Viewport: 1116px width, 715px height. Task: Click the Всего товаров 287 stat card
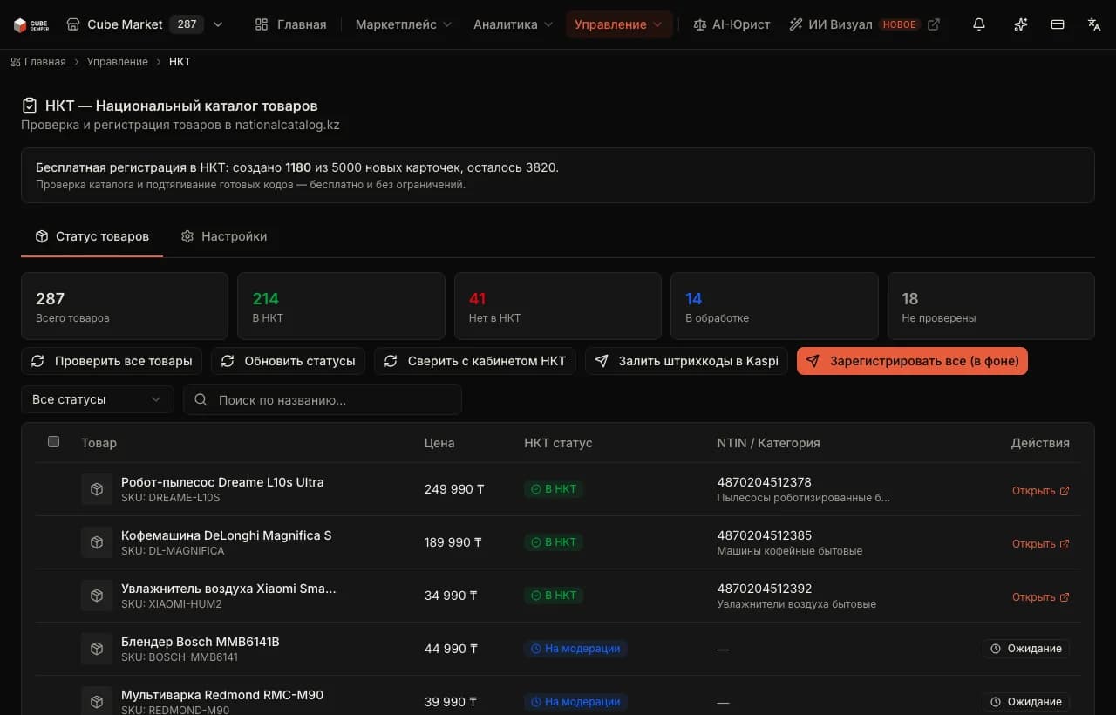pos(125,306)
